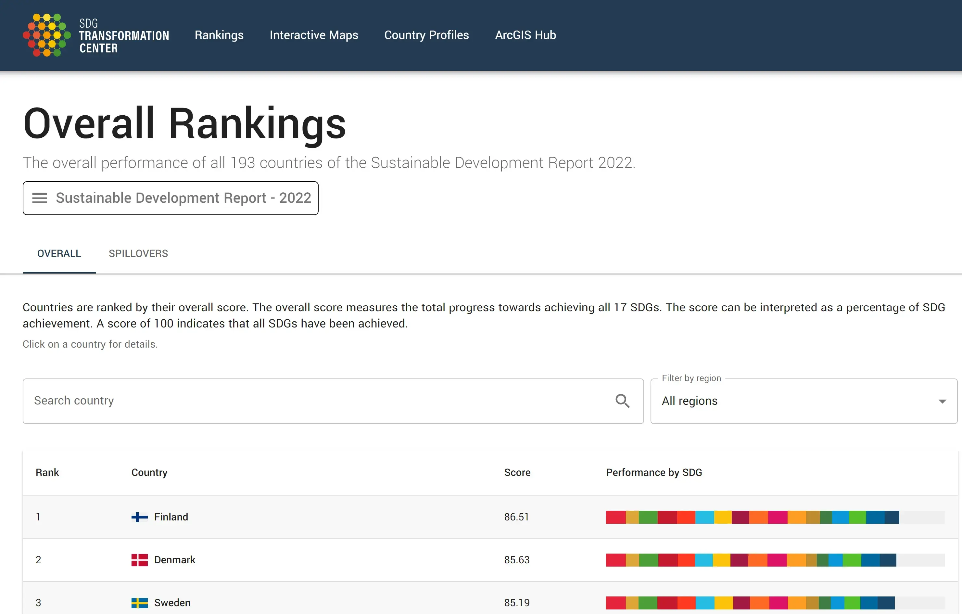The image size is (962, 614).
Task: Open the ArcGIS Hub link
Action: click(525, 35)
